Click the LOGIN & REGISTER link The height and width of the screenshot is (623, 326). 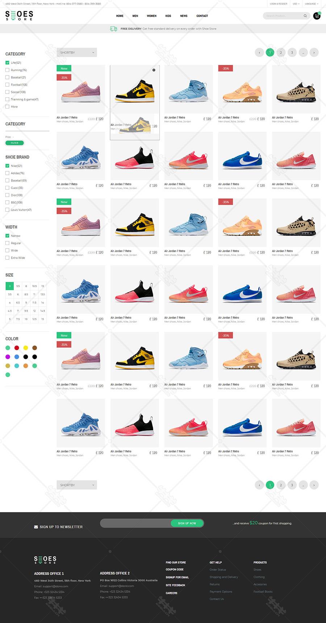[x=279, y=4]
